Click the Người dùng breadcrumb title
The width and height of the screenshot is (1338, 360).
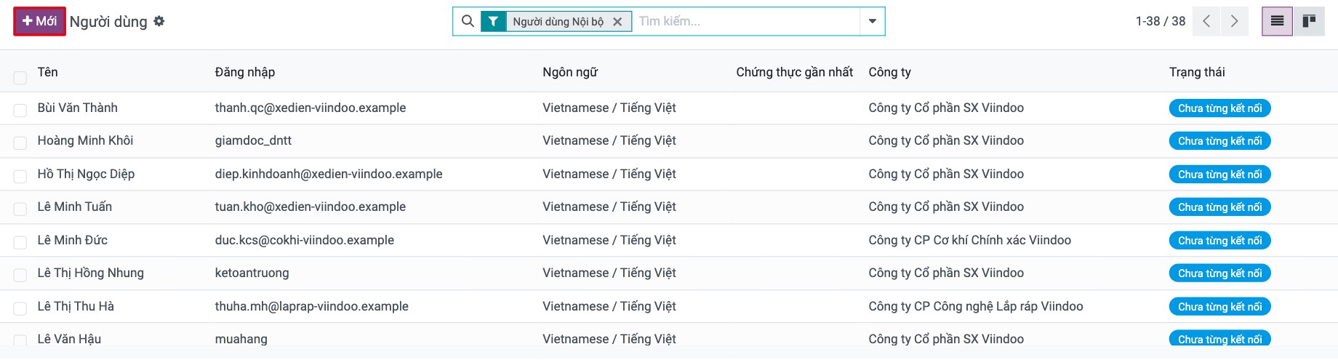point(108,22)
